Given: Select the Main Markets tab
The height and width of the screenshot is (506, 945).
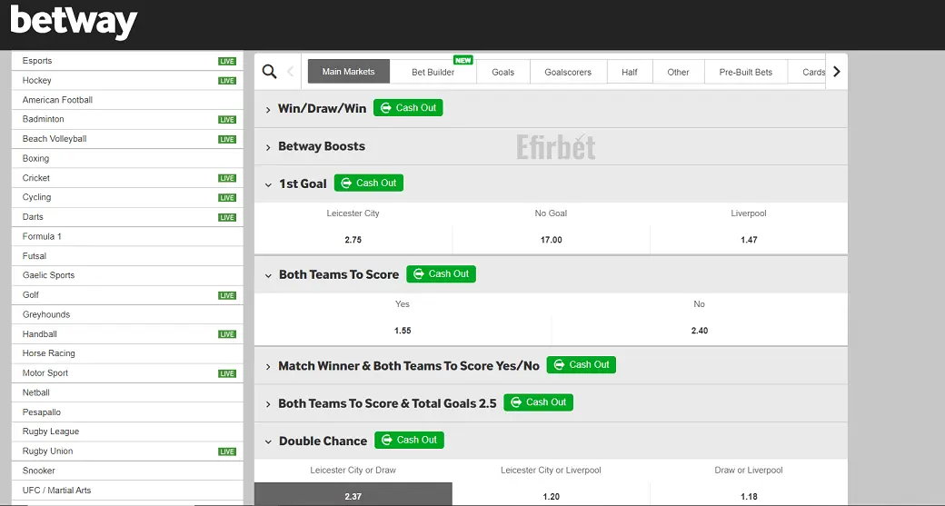Looking at the screenshot, I should (348, 72).
